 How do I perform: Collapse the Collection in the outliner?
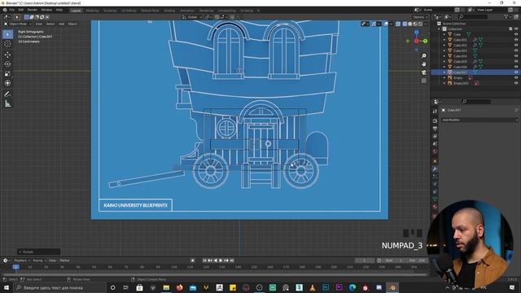(x=440, y=29)
